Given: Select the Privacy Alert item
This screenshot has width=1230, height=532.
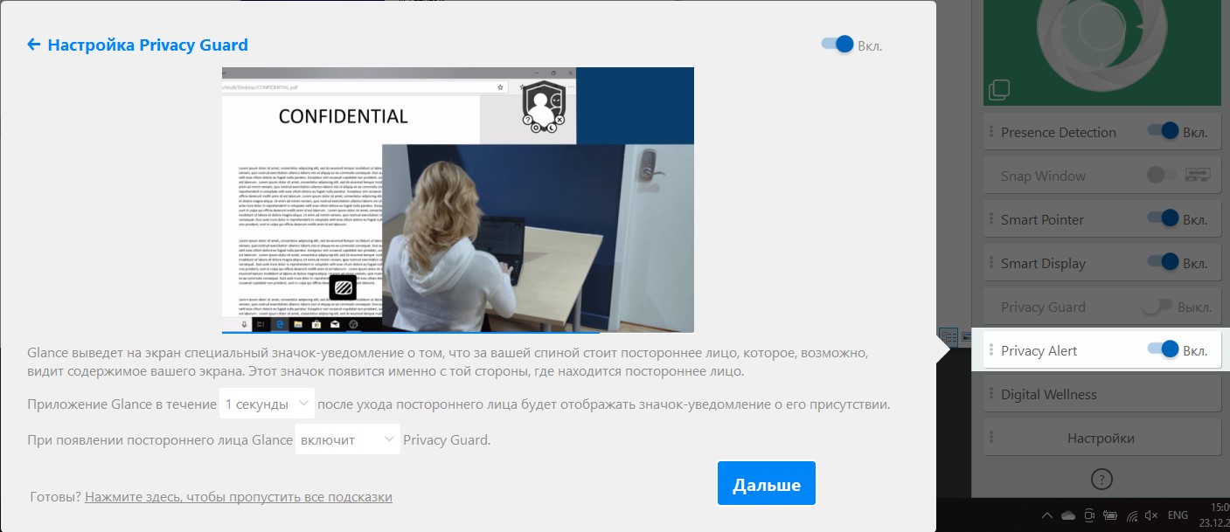Looking at the screenshot, I should tap(1102, 350).
